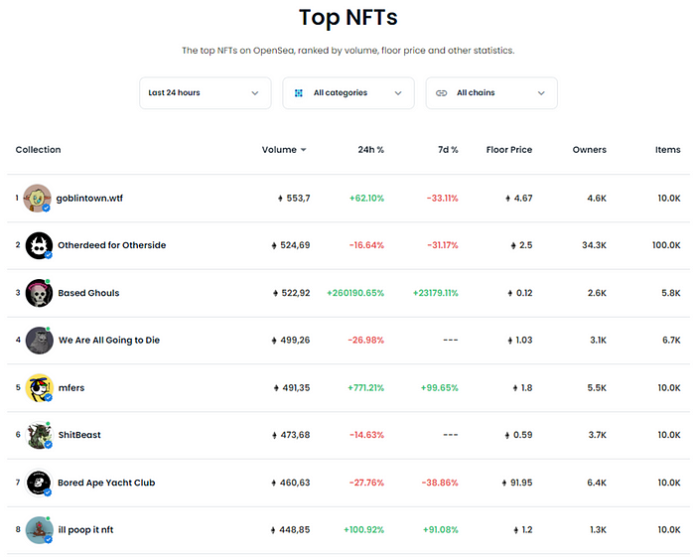695x558 pixels.
Task: Sort by the 24h % column header
Action: pos(371,150)
